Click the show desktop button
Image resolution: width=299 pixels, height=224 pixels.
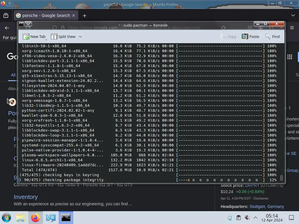click(x=291, y=218)
